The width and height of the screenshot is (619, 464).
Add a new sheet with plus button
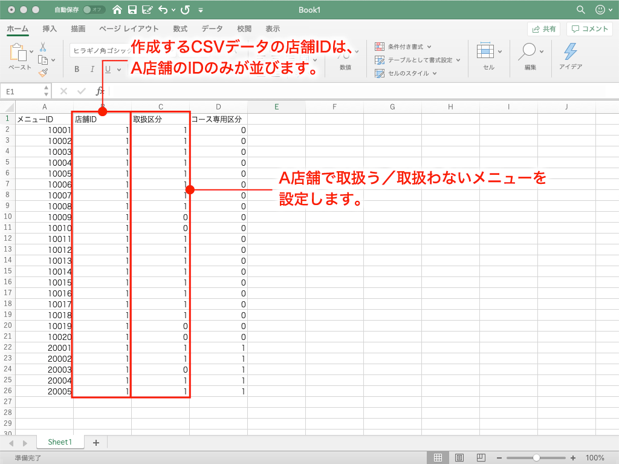pos(96,443)
